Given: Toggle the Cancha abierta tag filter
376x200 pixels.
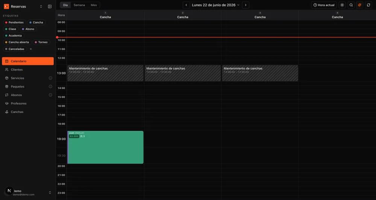Looking at the screenshot, I should tap(17, 42).
